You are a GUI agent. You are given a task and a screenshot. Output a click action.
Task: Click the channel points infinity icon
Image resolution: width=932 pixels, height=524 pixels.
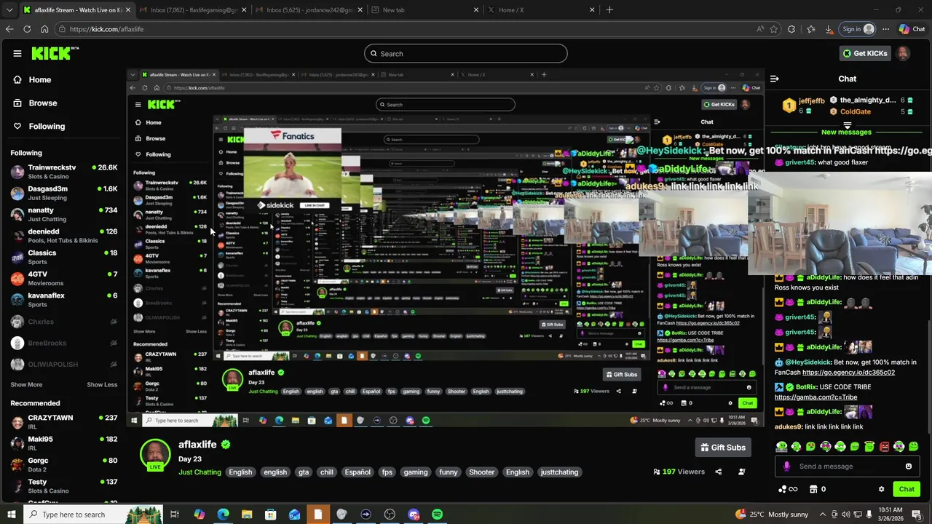click(x=787, y=489)
